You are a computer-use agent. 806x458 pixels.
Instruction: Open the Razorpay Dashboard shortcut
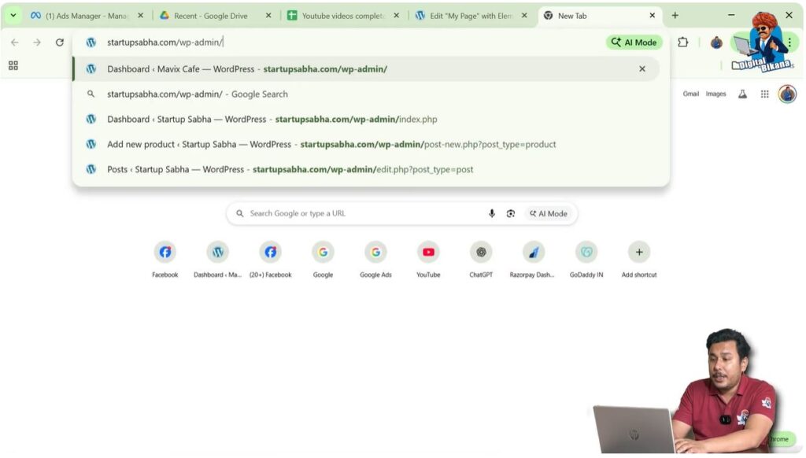click(x=534, y=252)
